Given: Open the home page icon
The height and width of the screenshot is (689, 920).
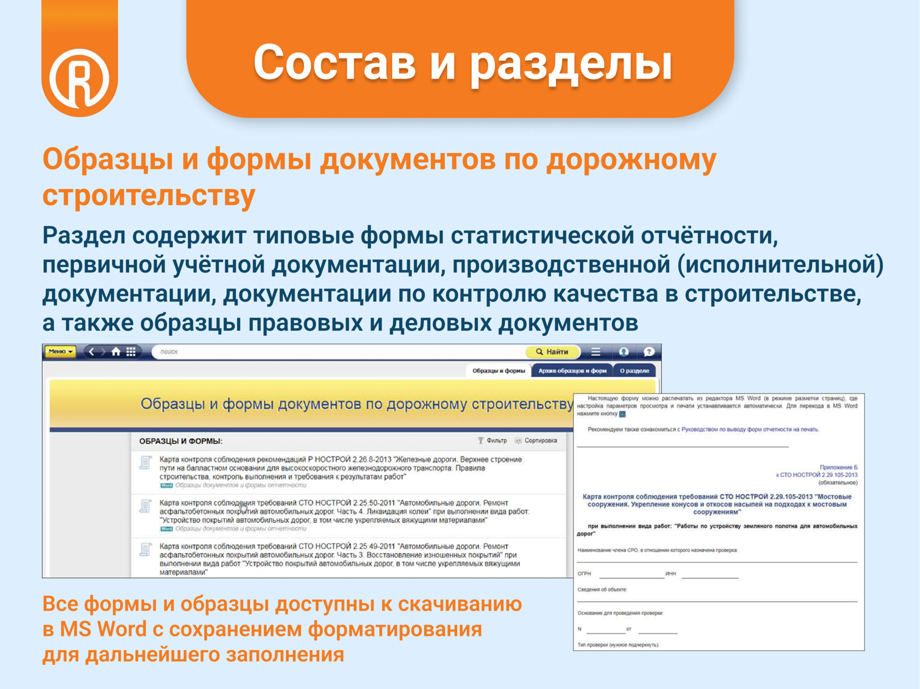Looking at the screenshot, I should tap(116, 352).
